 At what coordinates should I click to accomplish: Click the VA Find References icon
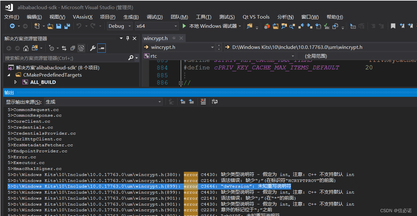point(293,26)
